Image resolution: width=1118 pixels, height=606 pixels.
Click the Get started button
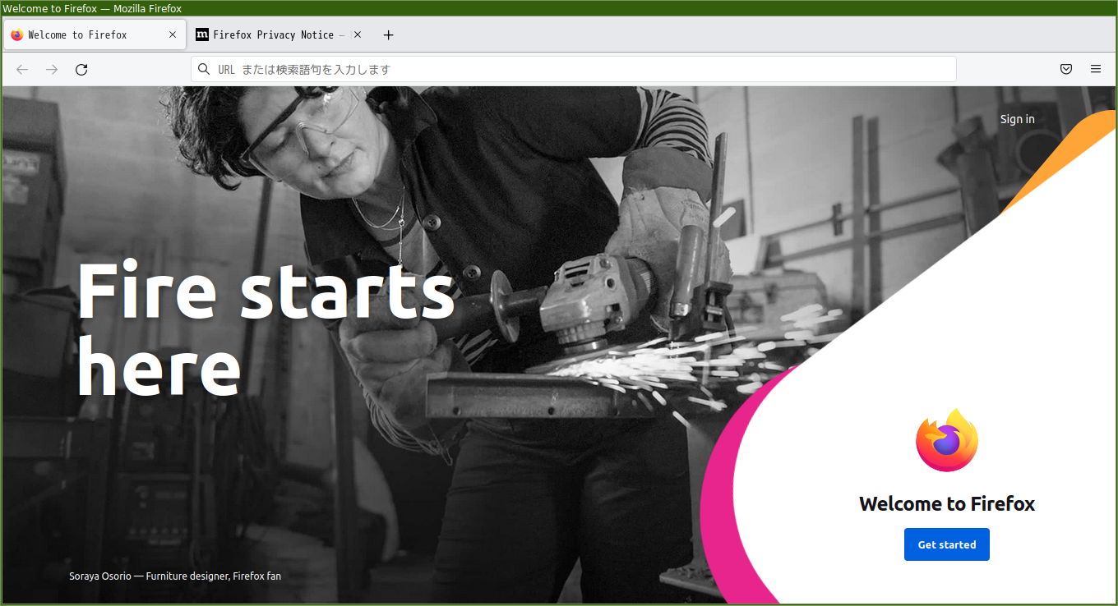[x=947, y=544]
